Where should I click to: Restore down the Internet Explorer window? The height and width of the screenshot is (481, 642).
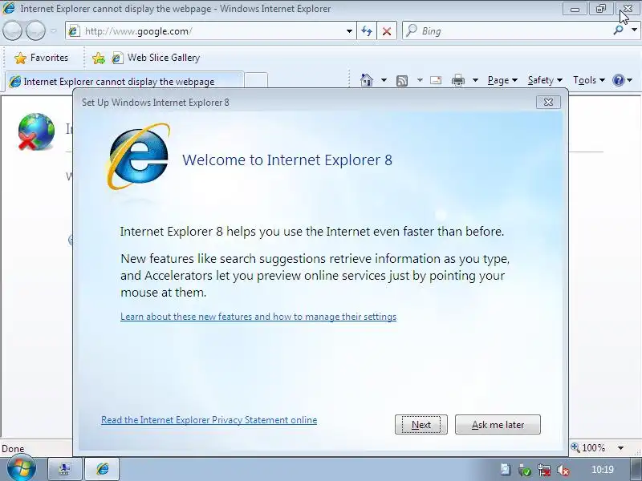click(x=600, y=9)
